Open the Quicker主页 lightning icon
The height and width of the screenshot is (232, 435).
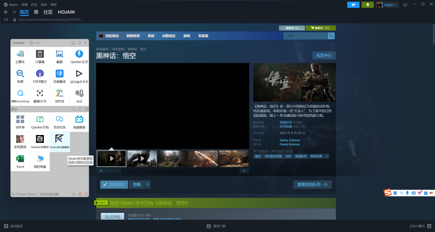click(79, 57)
